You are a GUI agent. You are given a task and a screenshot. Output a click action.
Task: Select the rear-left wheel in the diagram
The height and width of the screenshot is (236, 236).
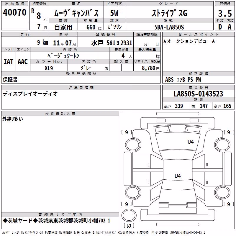click(x=133, y=193)
